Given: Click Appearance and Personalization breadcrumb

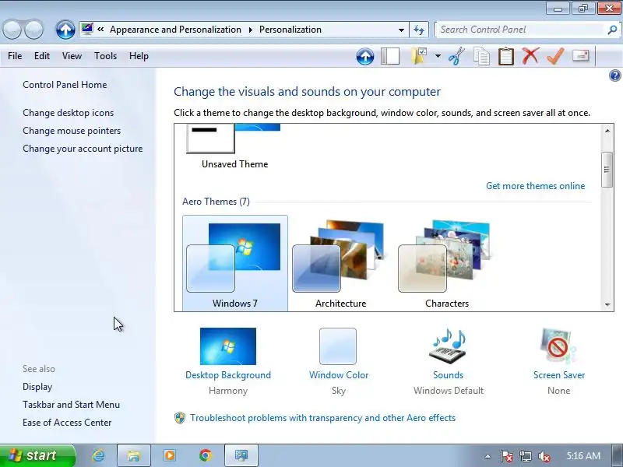Looking at the screenshot, I should click(176, 30).
